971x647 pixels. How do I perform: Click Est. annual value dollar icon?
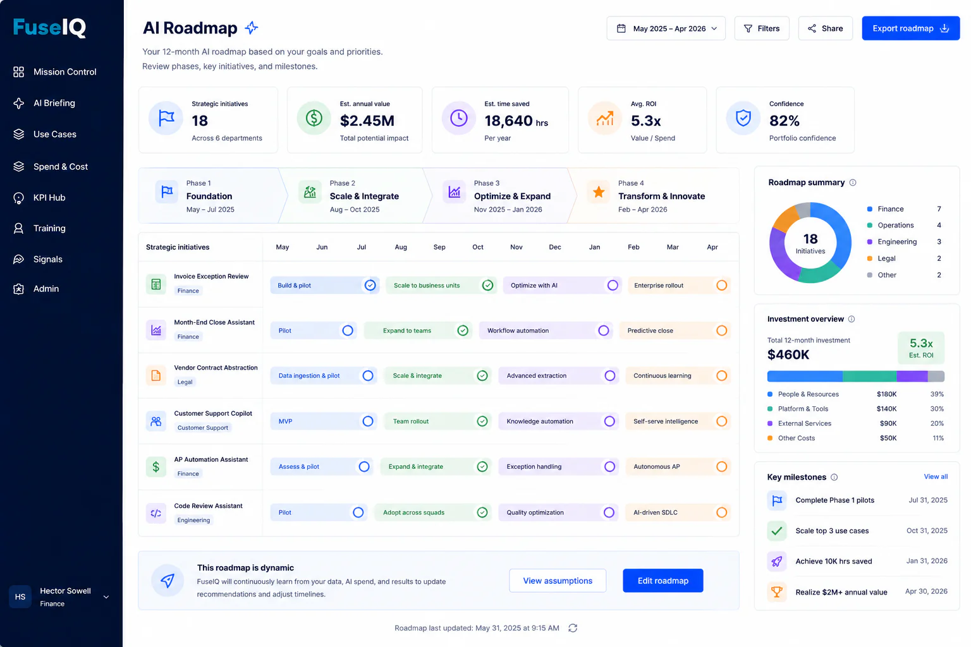(x=314, y=118)
